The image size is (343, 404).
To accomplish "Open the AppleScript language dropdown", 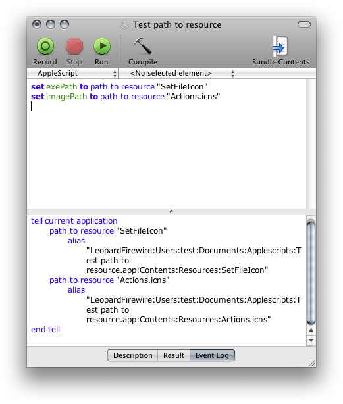I will (72, 74).
